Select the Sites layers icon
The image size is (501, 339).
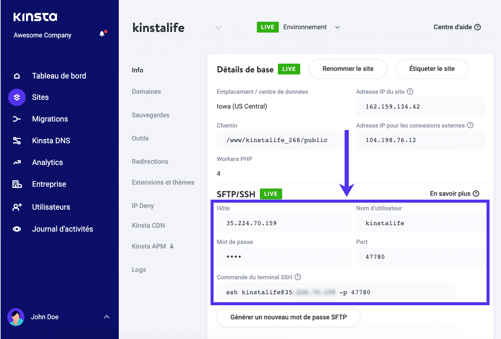pyautogui.click(x=17, y=97)
